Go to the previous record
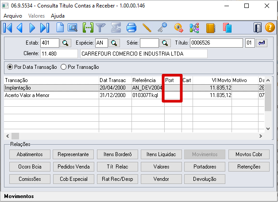This screenshot has height=202, width=278. [19, 28]
